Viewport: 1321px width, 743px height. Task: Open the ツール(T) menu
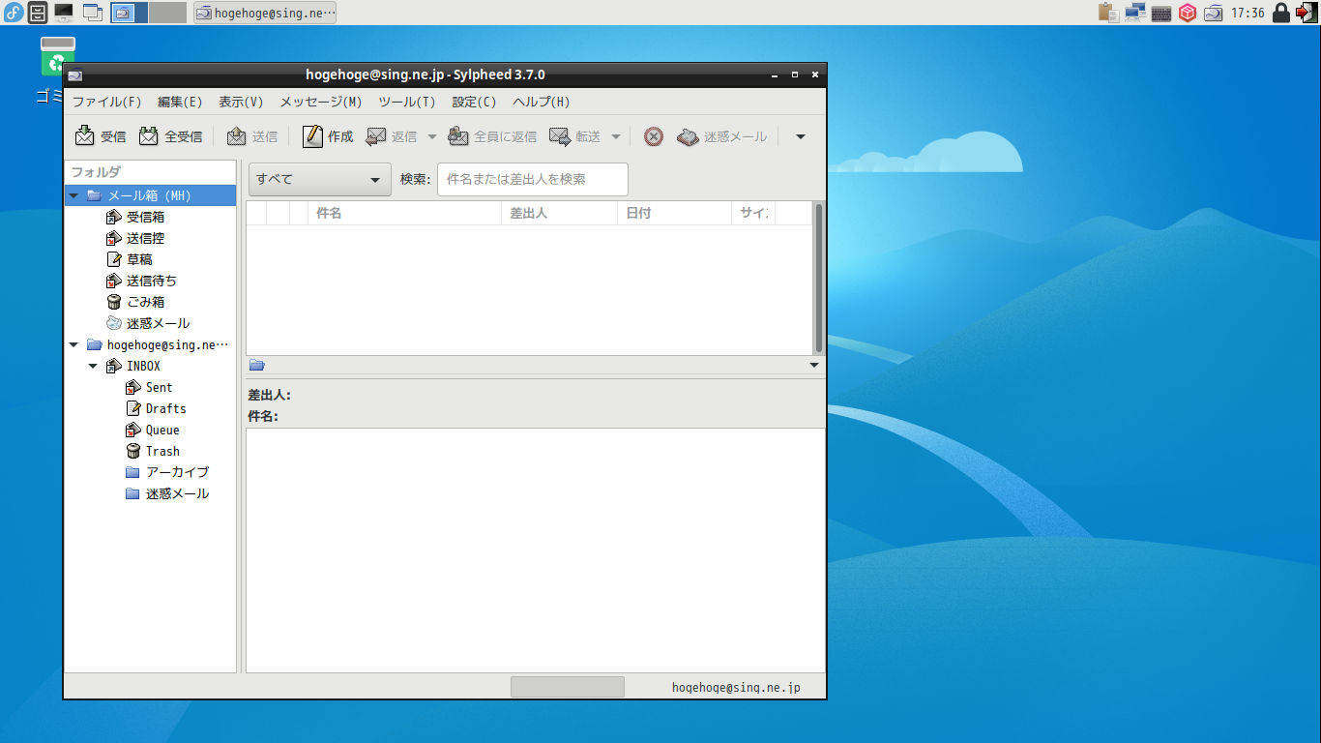tap(407, 102)
